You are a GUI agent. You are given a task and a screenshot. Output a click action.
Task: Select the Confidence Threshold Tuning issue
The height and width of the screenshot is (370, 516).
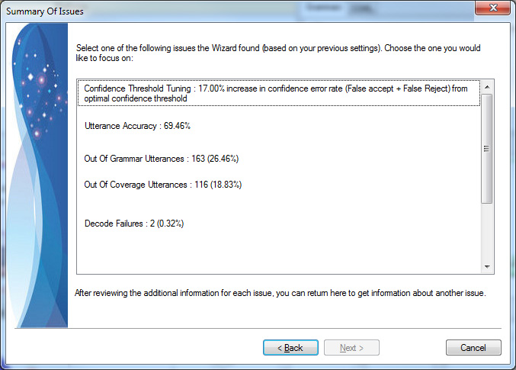(x=279, y=93)
